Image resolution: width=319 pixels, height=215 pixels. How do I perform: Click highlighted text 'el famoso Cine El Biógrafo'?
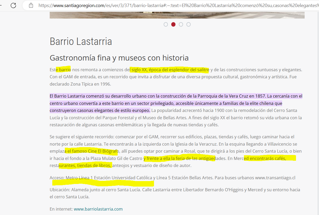pyautogui.click(x=93, y=151)
